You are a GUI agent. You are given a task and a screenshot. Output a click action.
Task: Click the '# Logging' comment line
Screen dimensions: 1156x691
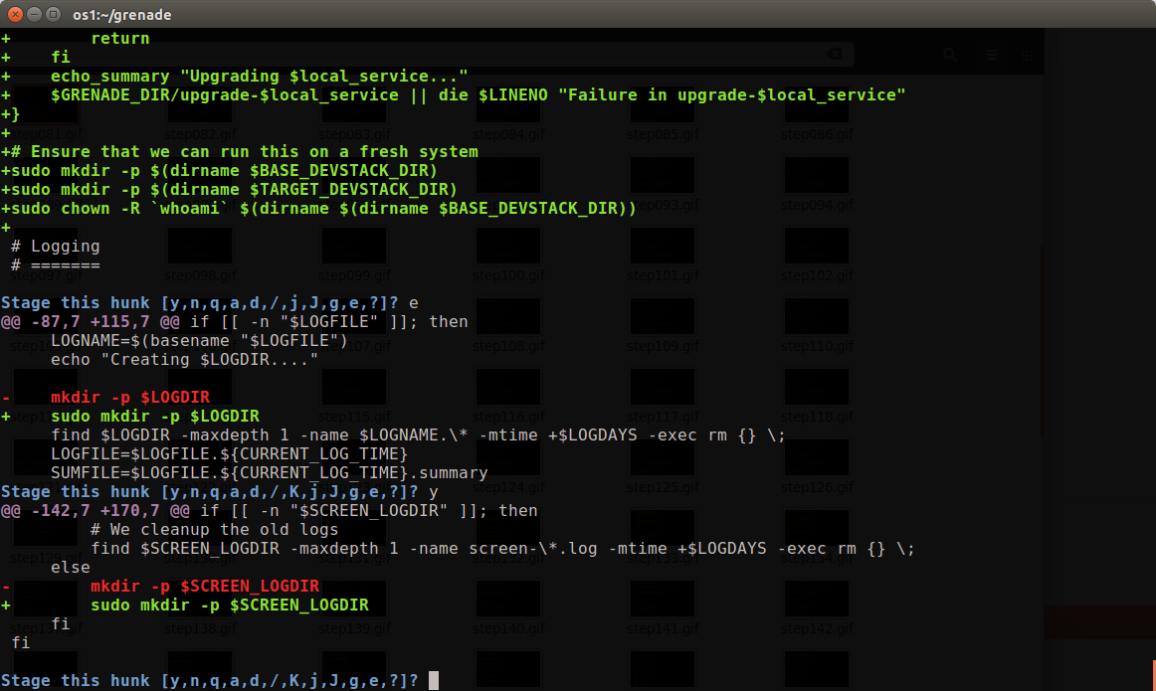point(56,246)
